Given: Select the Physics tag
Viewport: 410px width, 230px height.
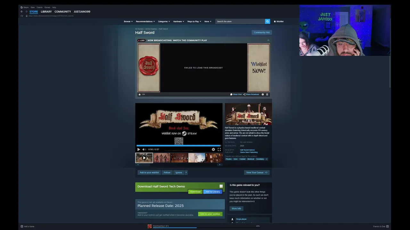Looking at the screenshot, I should 229,159.
